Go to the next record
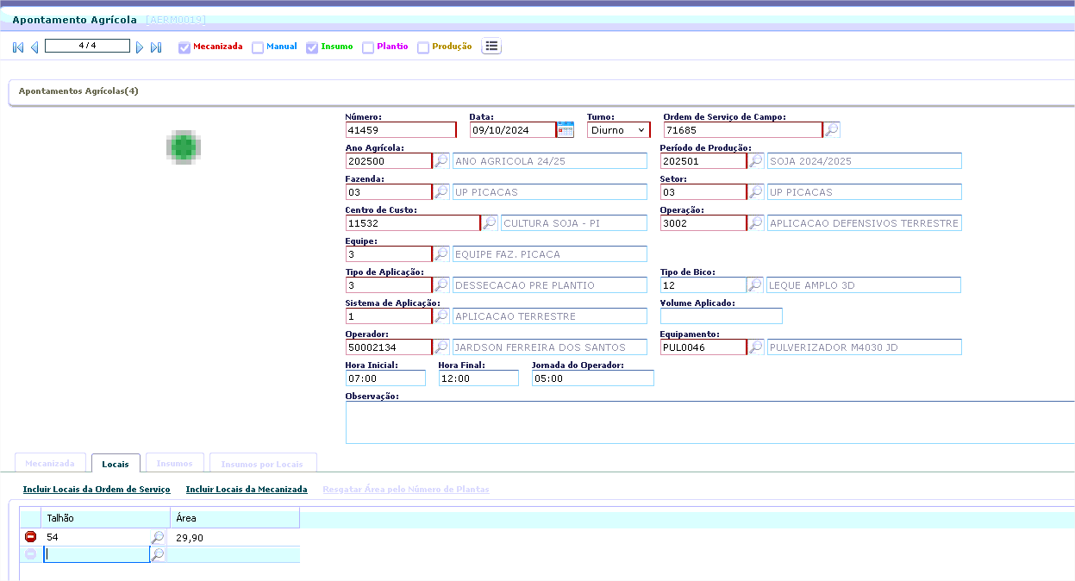 pyautogui.click(x=140, y=47)
